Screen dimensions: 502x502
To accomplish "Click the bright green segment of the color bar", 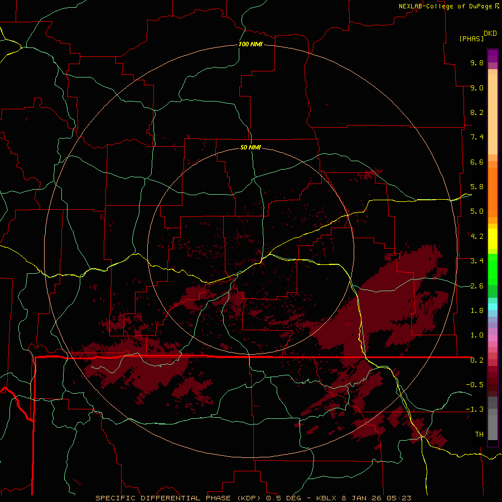I will [x=493, y=269].
